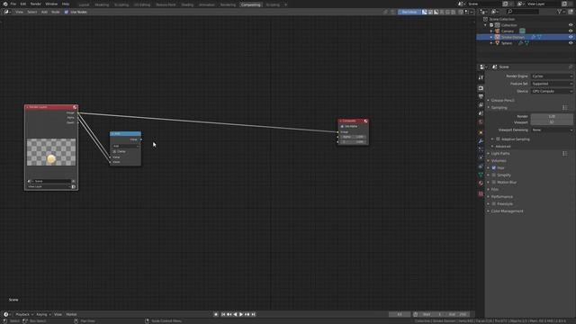Click the Scene field in Render Layers node
The image size is (576, 324).
tap(51, 181)
